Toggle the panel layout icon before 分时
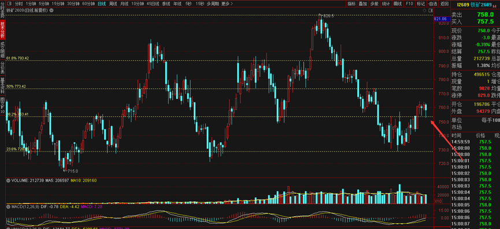500x229 pixels. [9, 4]
